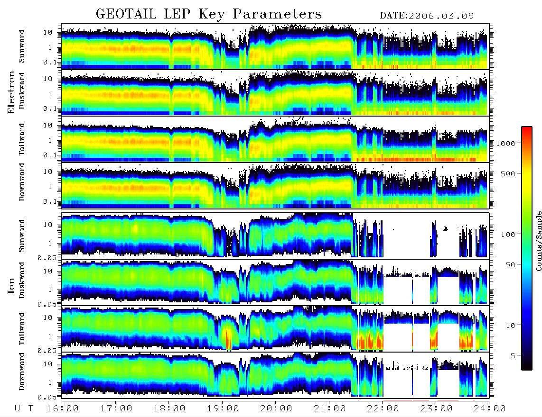Click the '0.1' tick of Electron Sunward panel
This screenshot has height=417, width=542.
pyautogui.click(x=50, y=63)
